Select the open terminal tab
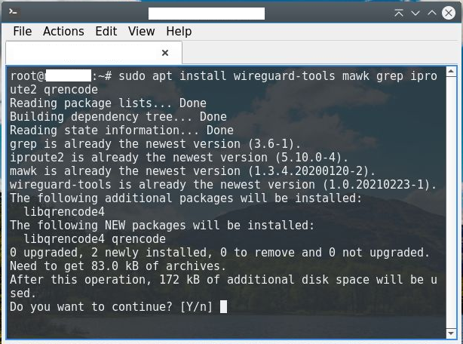The height and width of the screenshot is (344, 463). click(83, 53)
